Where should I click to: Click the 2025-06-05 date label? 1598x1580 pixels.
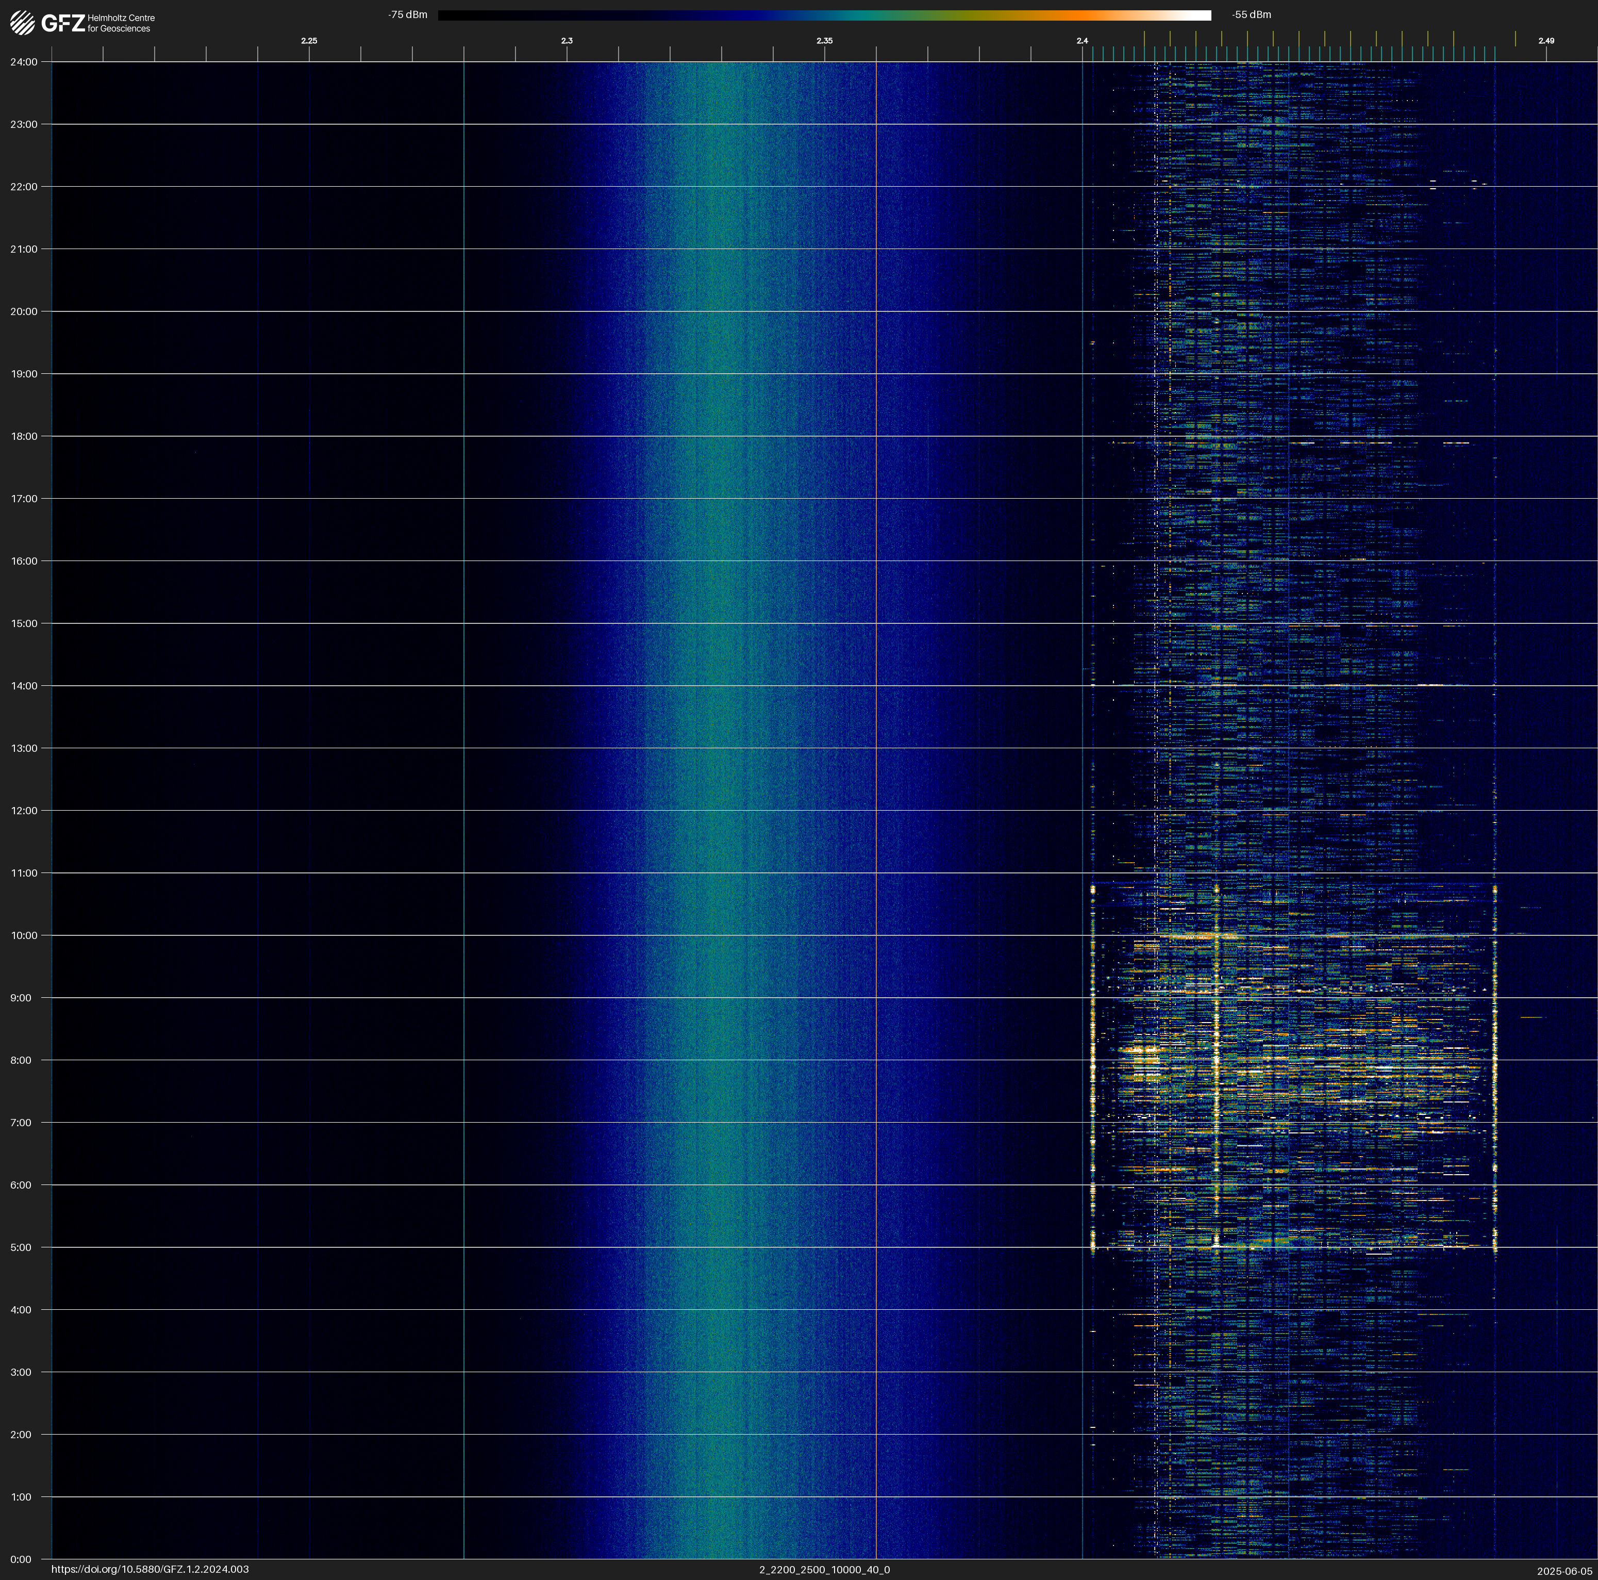pyautogui.click(x=1564, y=1571)
